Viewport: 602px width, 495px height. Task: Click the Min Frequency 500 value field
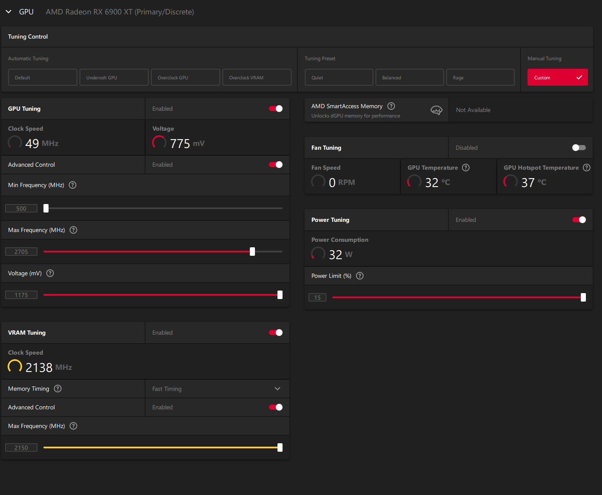tap(21, 208)
